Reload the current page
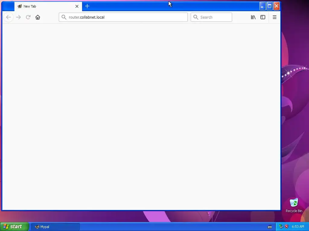Image resolution: width=309 pixels, height=231 pixels. pyautogui.click(x=28, y=17)
